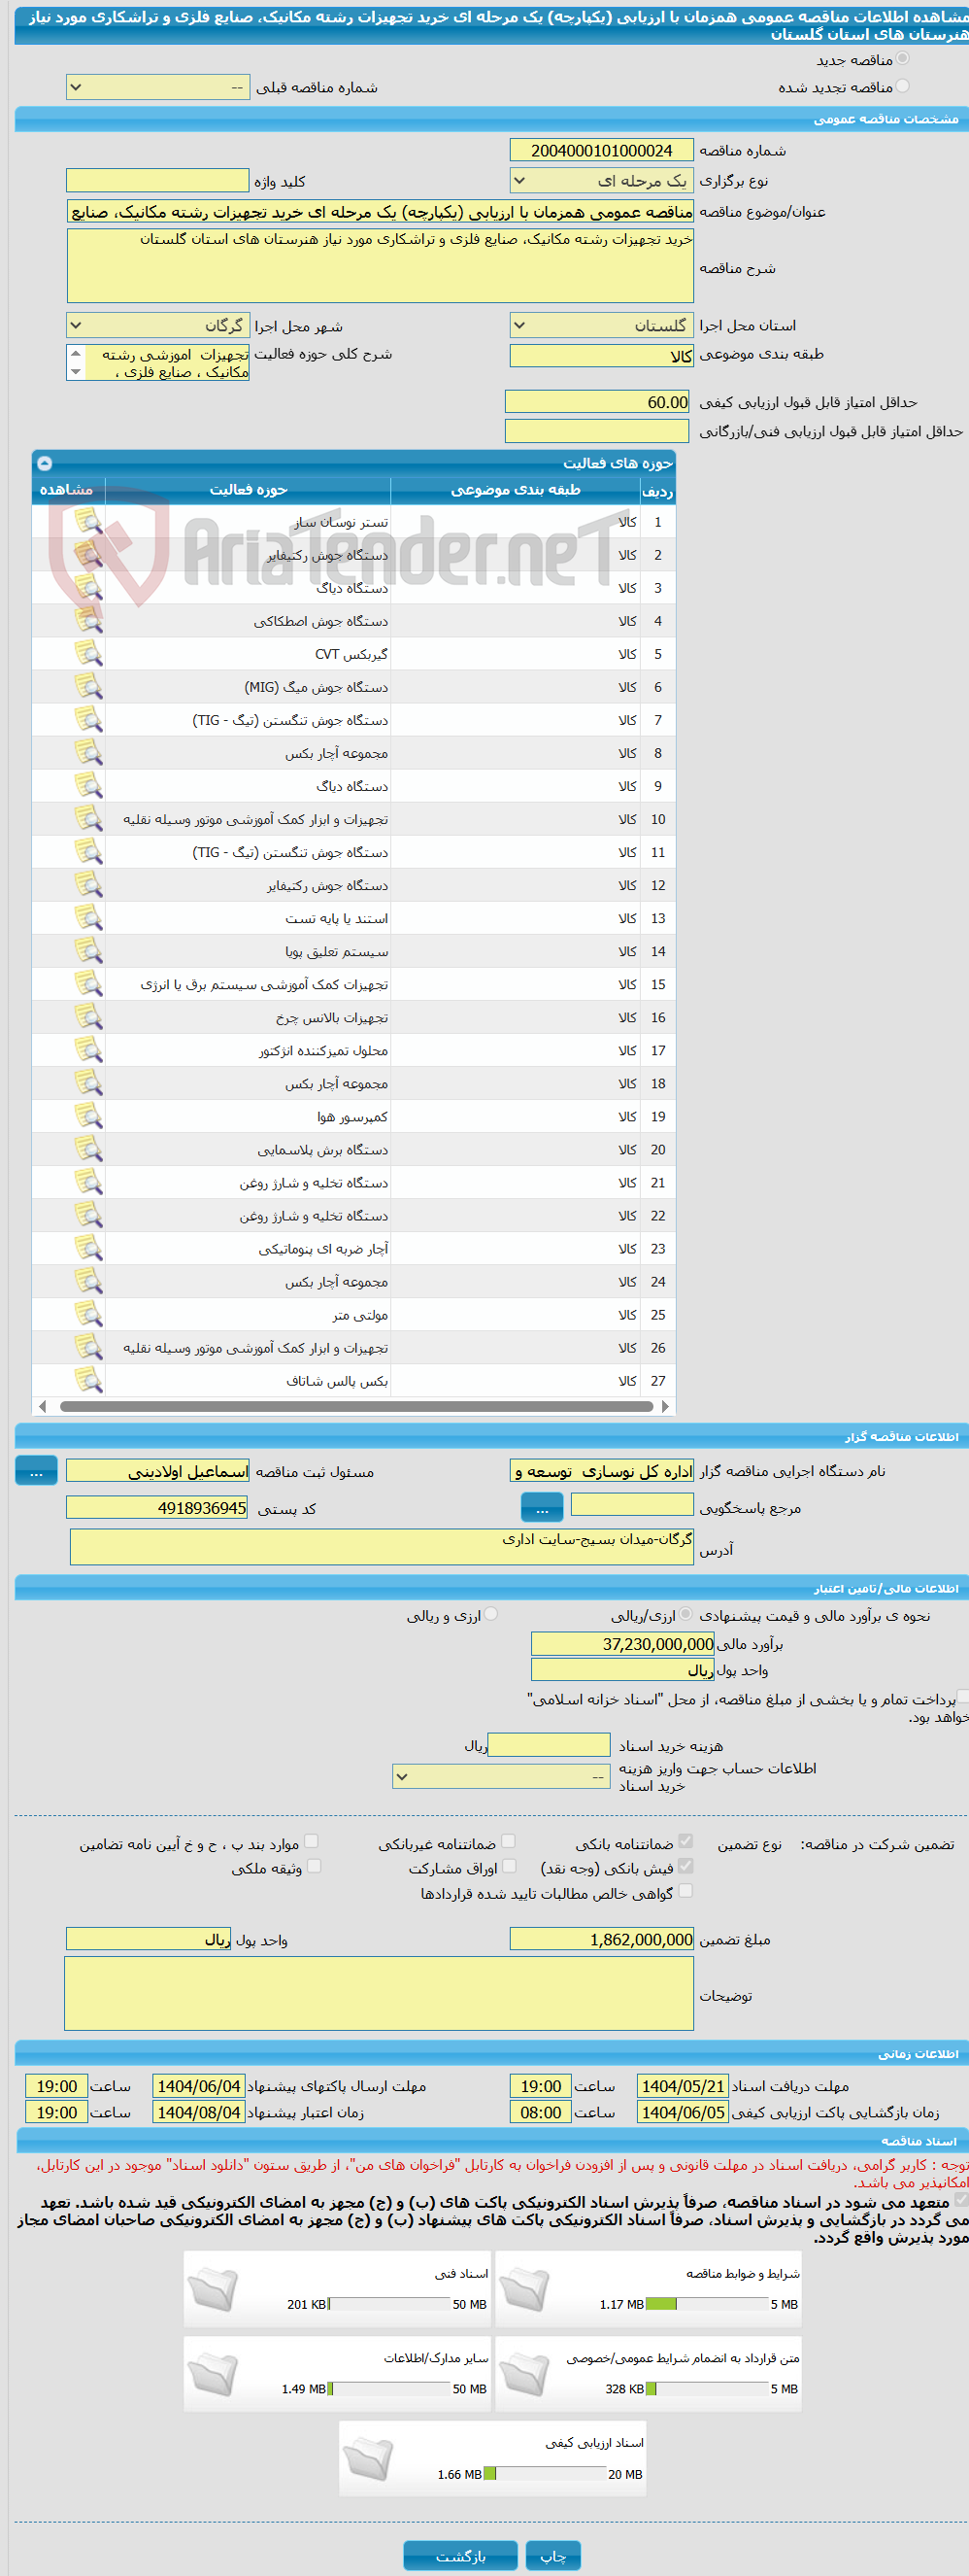View icon for row 27 بکس پلس شاتاف
The height and width of the screenshot is (2576, 969).
[x=88, y=1379]
